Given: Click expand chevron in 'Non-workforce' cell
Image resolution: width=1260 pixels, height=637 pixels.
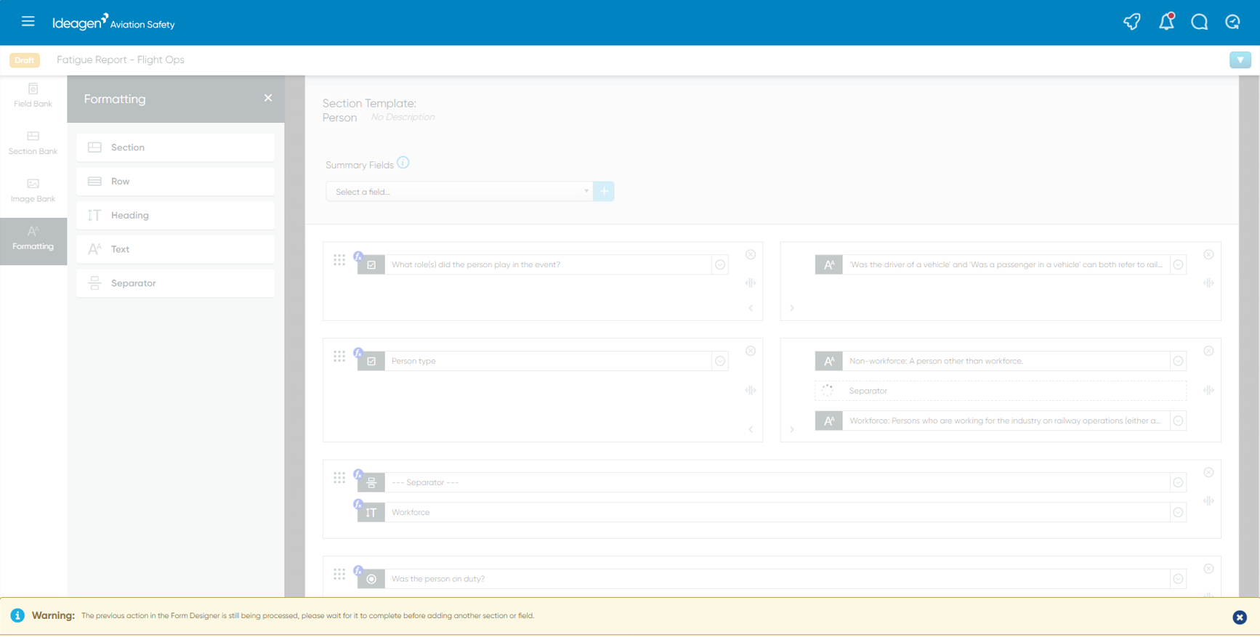Looking at the screenshot, I should 792,430.
